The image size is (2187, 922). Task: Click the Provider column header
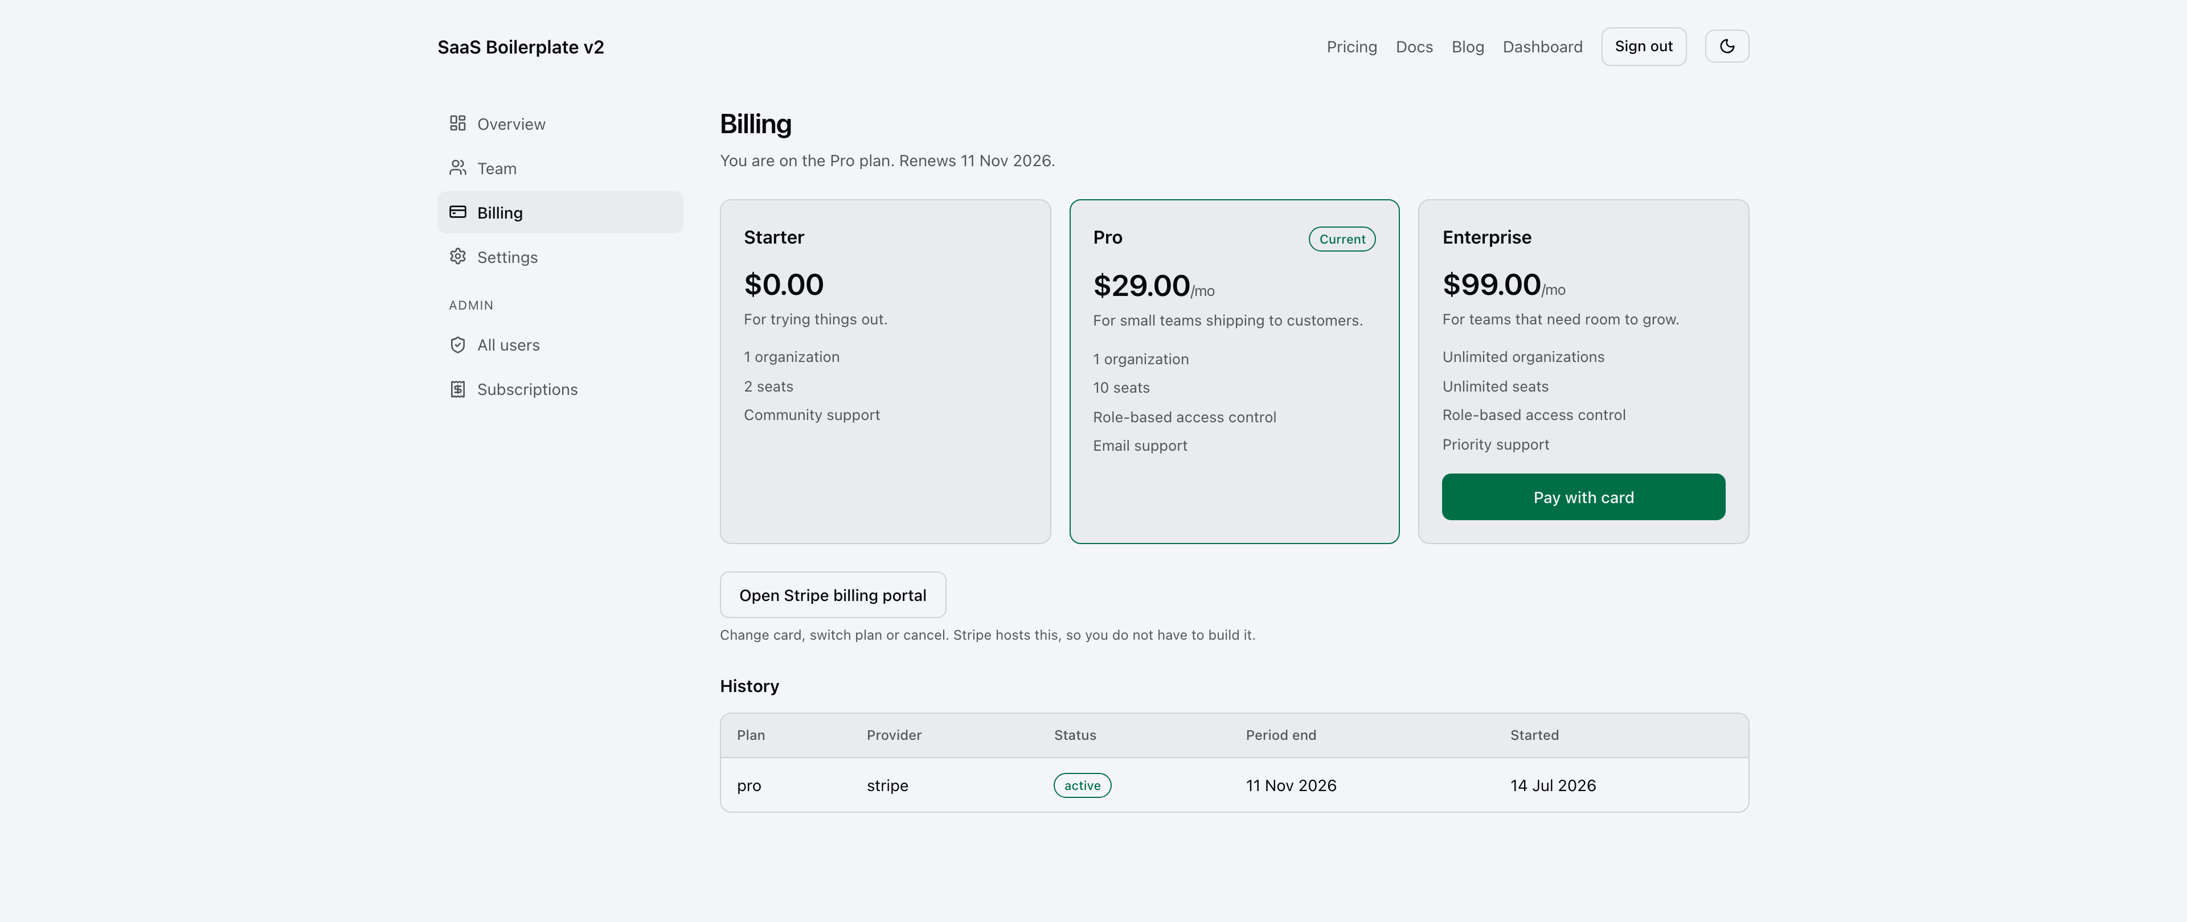point(893,735)
